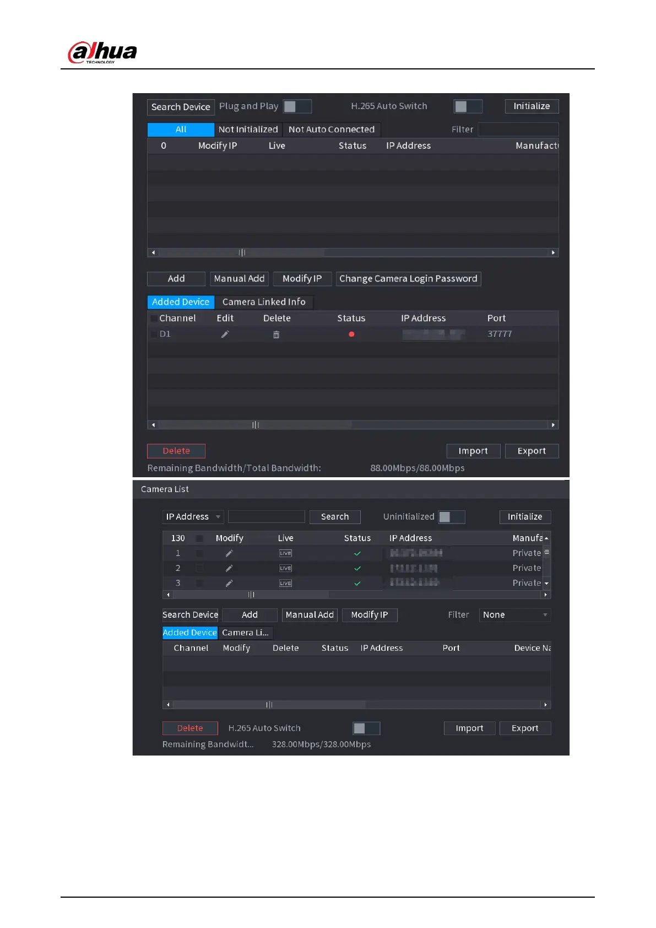This screenshot has height=928, width=656.
Task: Click the Search button in Camera List
Action: 335,517
